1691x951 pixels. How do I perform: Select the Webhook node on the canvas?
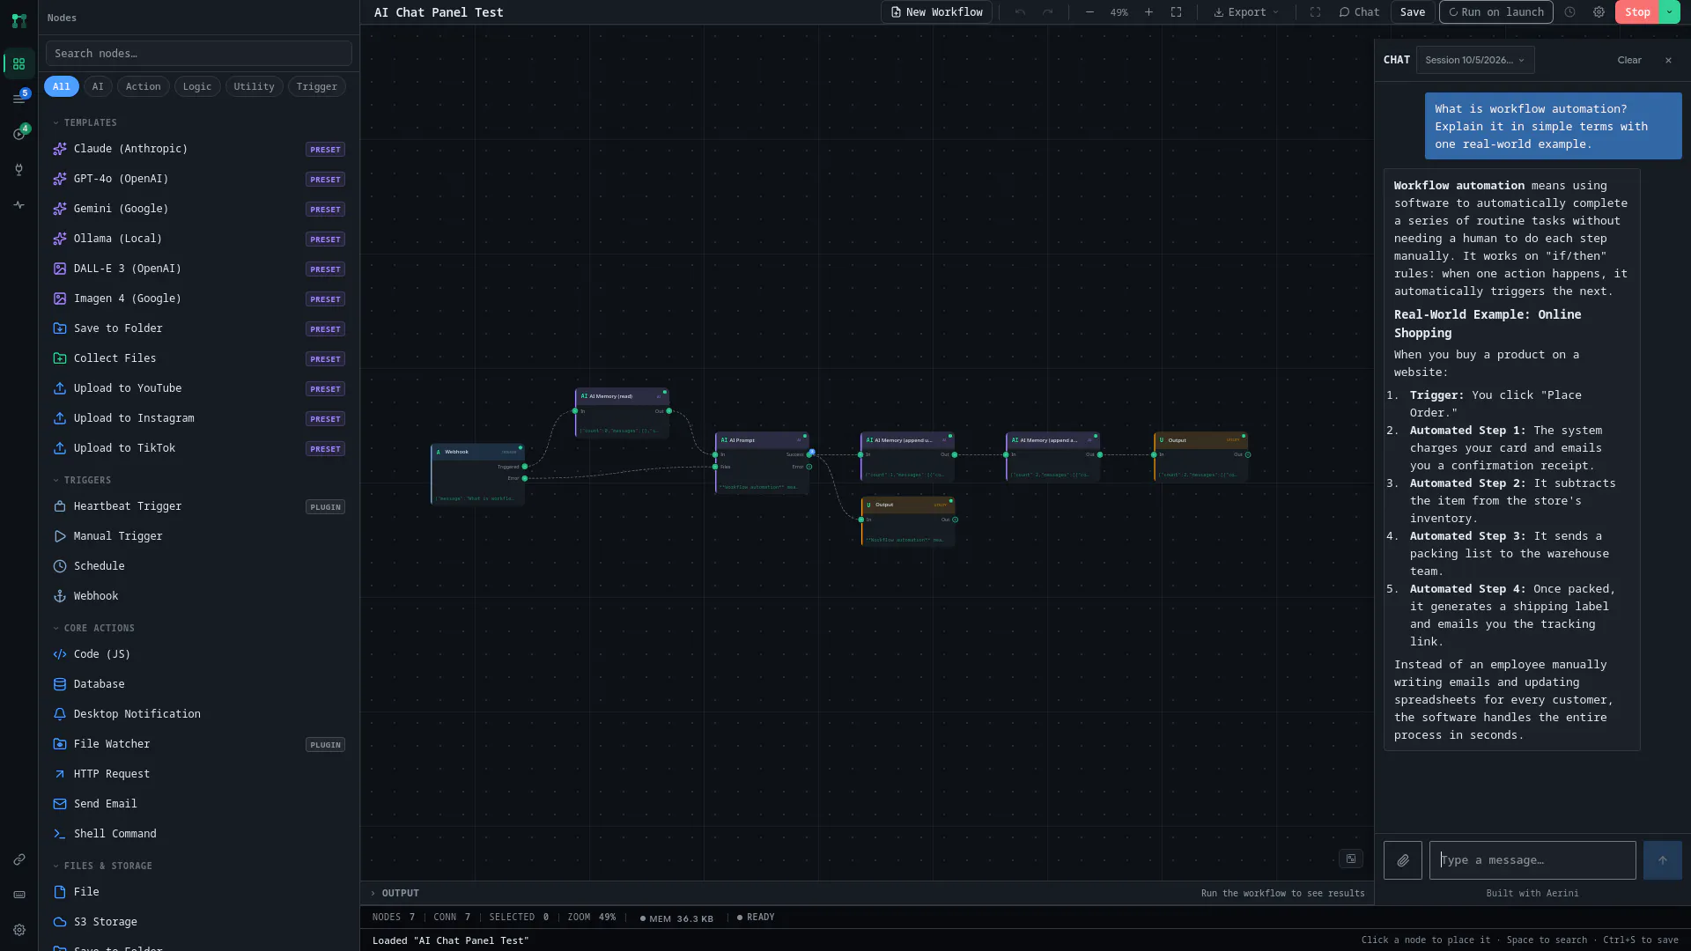coord(477,474)
